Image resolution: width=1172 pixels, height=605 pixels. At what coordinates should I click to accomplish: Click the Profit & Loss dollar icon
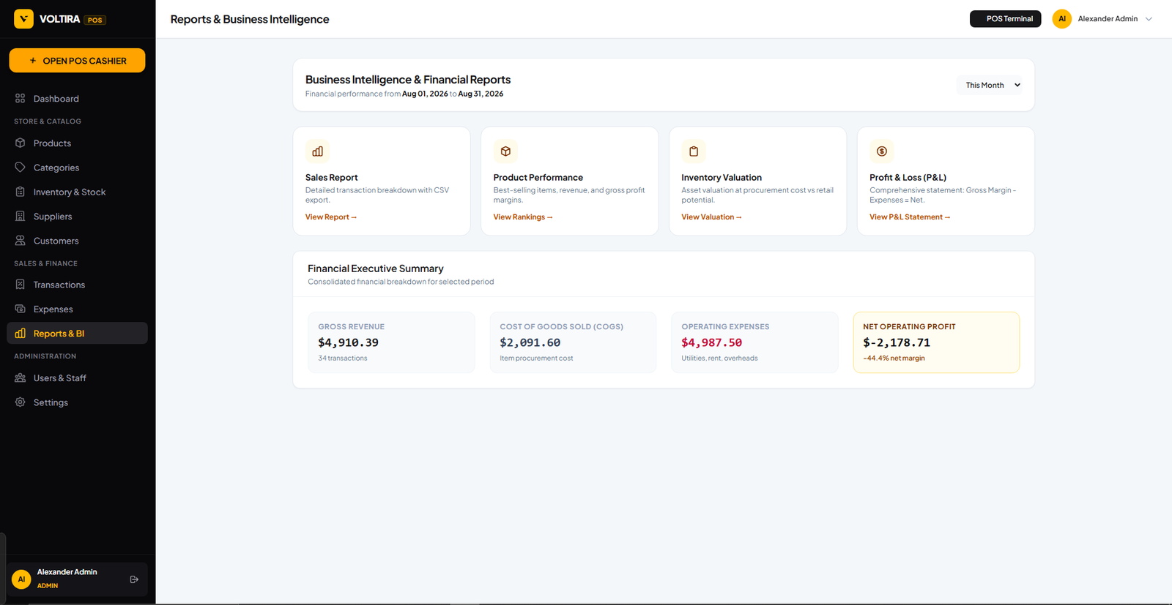[x=882, y=151]
